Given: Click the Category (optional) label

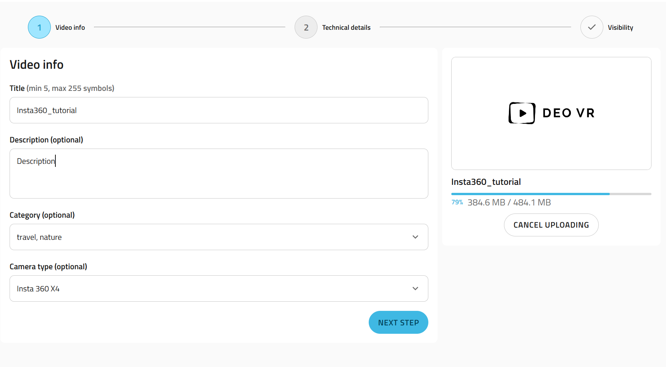Looking at the screenshot, I should click(x=42, y=215).
